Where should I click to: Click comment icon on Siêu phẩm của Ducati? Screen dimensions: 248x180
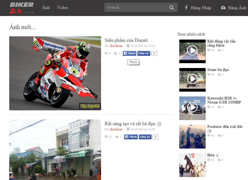[x=115, y=53]
